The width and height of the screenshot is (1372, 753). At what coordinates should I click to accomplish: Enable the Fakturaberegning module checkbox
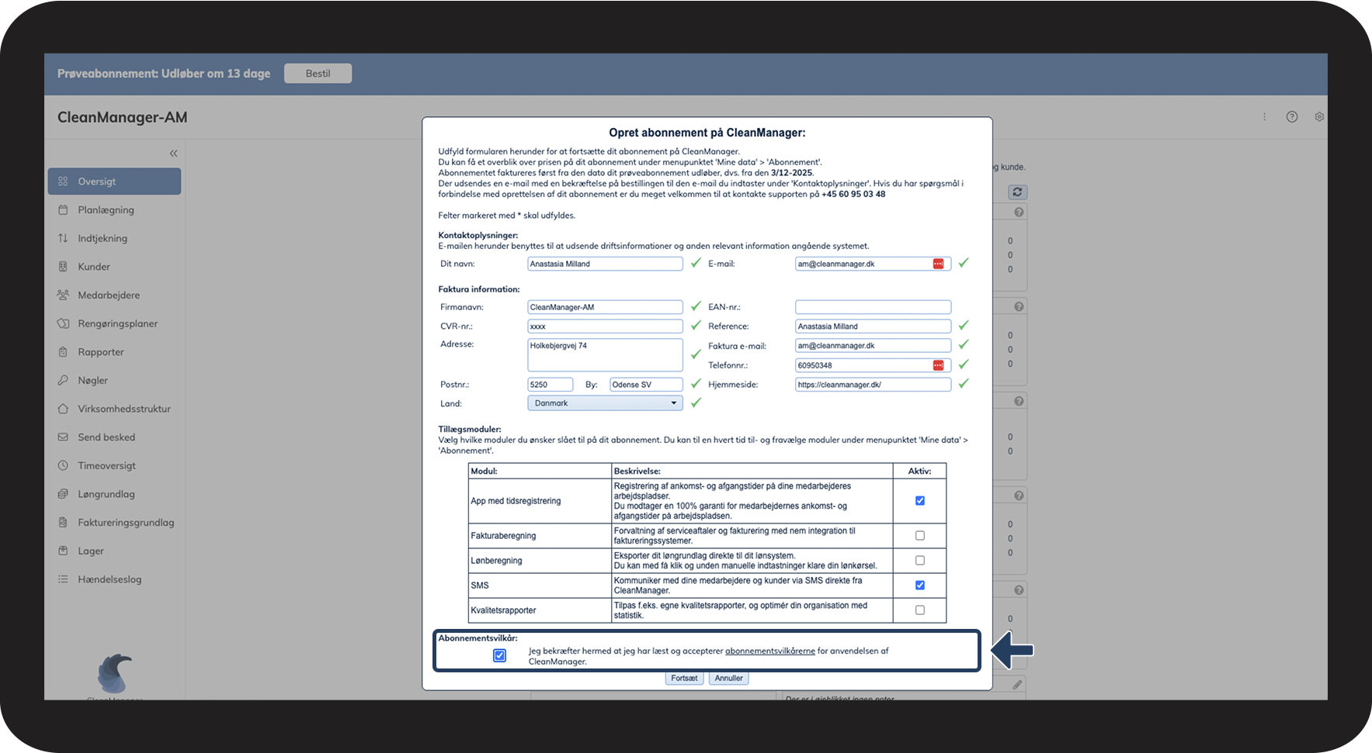pyautogui.click(x=920, y=536)
